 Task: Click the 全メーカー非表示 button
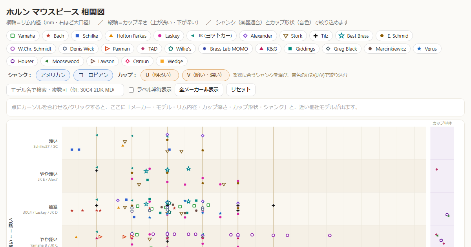199,90
